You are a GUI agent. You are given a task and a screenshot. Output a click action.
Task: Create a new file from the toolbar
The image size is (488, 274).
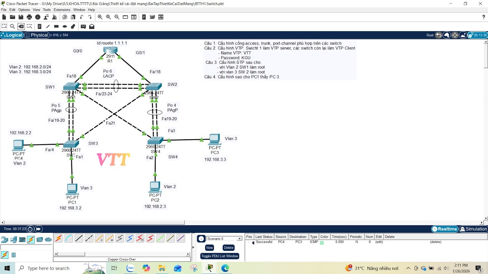4,17
